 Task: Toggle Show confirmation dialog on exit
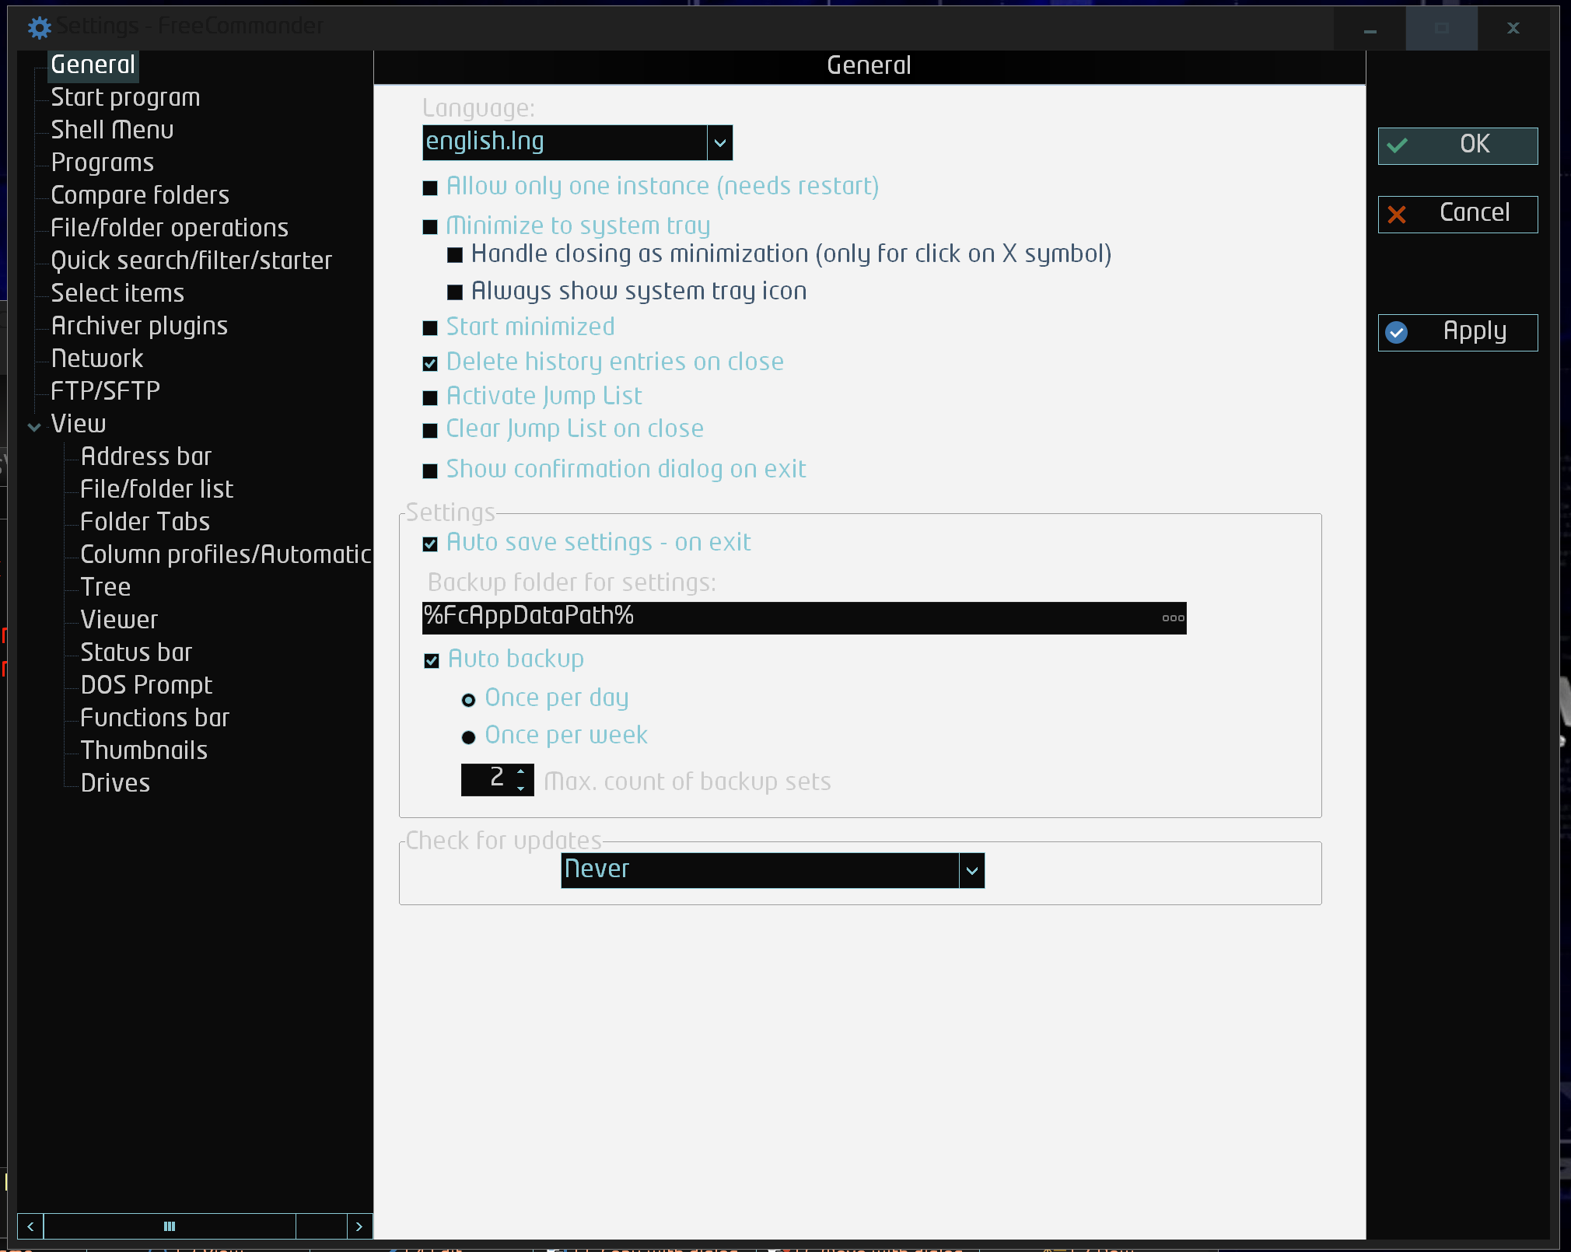click(430, 470)
